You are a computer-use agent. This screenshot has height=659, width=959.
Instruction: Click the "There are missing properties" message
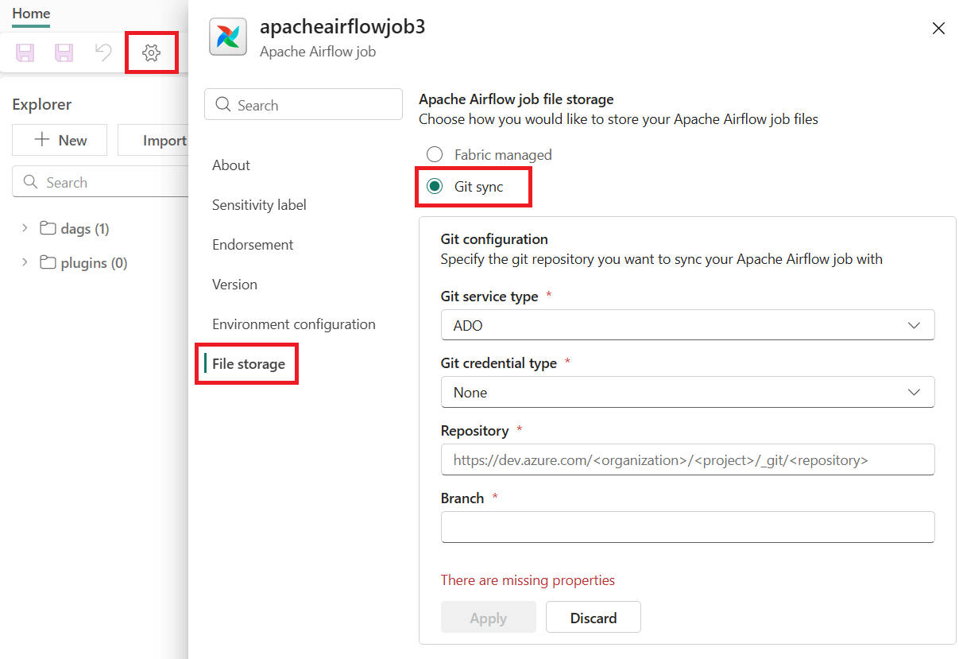coord(528,580)
